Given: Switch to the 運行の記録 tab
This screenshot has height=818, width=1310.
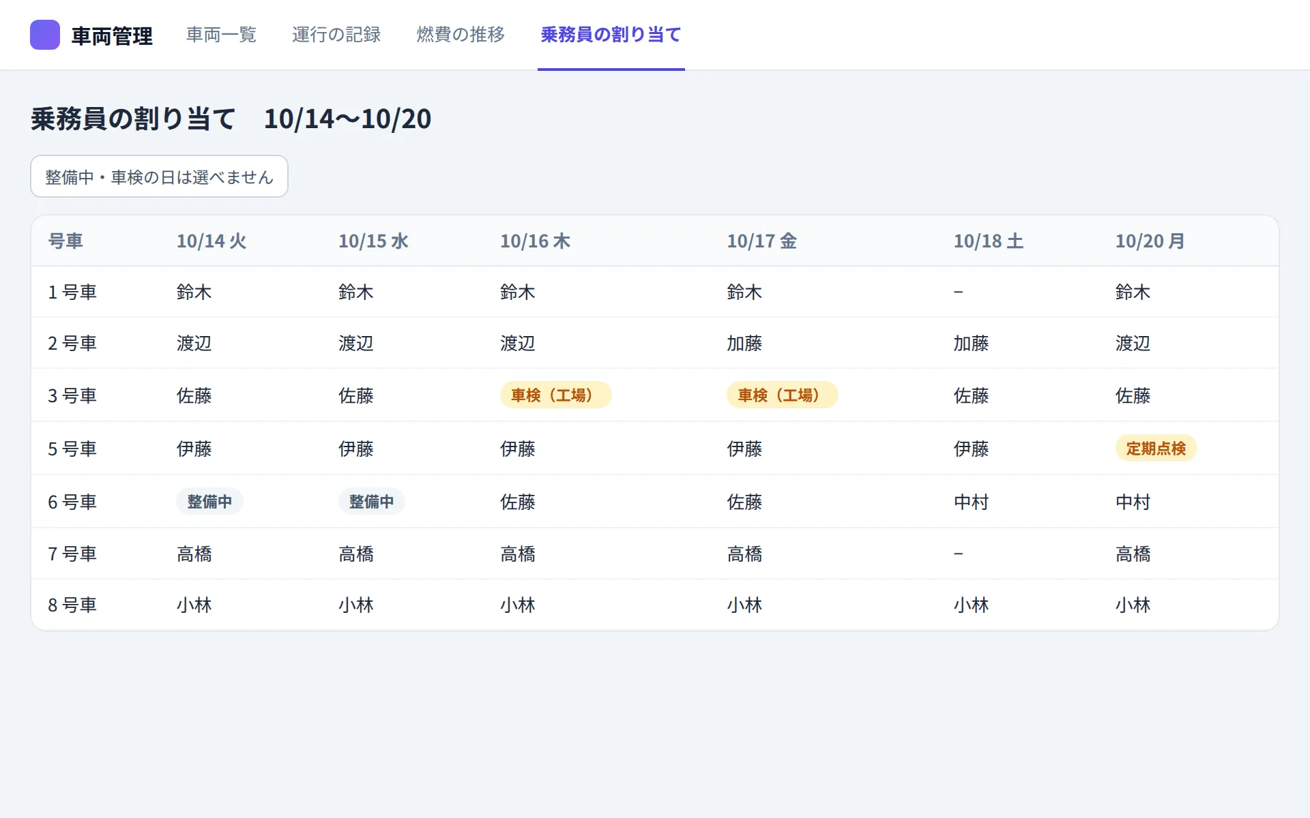Looking at the screenshot, I should [x=336, y=35].
